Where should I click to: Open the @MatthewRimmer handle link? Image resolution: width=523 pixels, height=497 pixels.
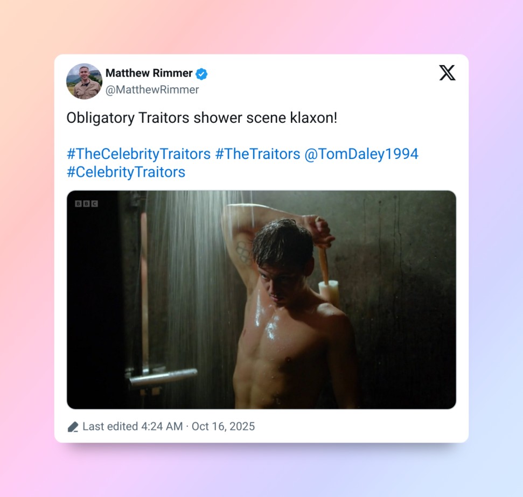[x=152, y=90]
